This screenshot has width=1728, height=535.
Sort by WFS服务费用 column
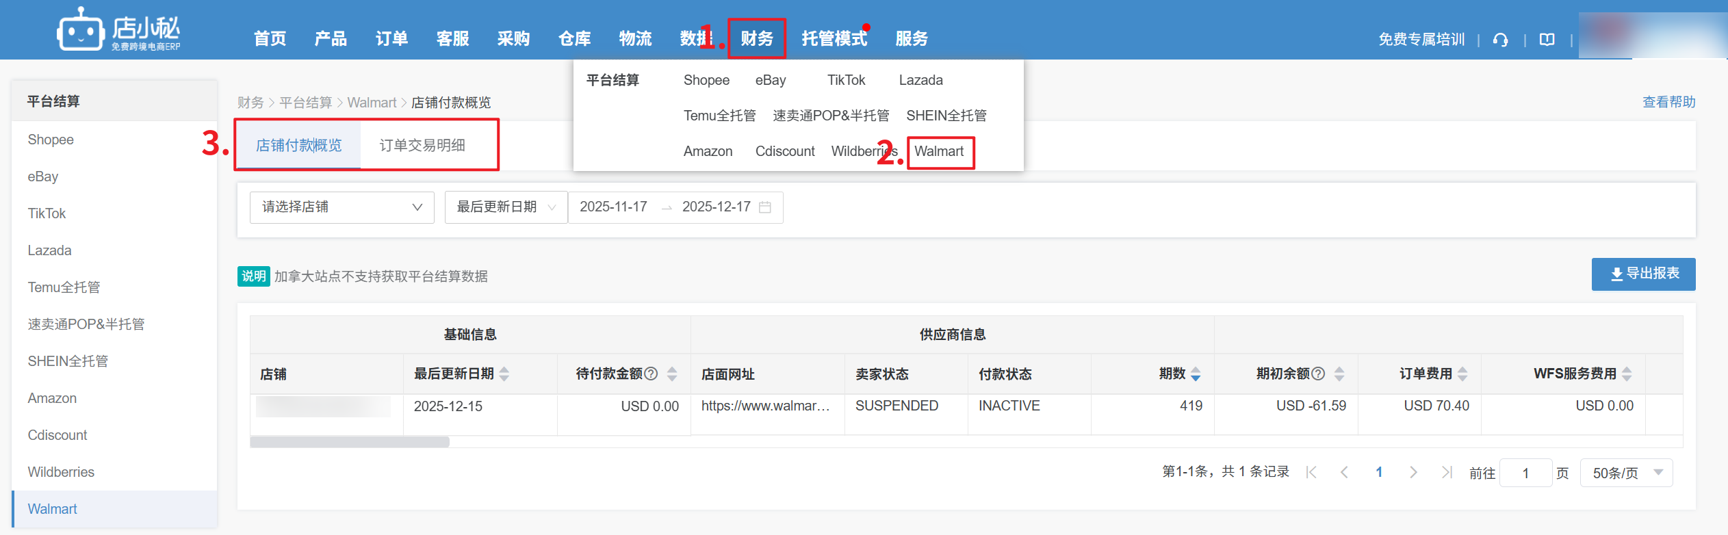pos(1627,374)
